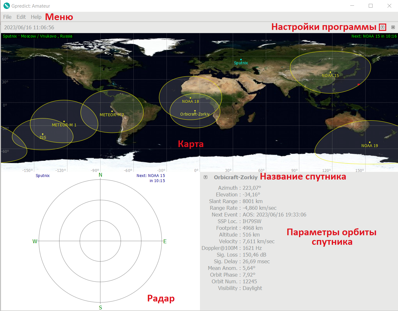The image size is (398, 311).
Task: Open the File menu
Action: click(x=7, y=17)
